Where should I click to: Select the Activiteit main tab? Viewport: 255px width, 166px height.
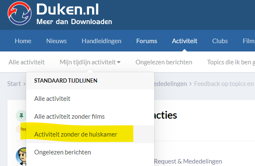point(185,41)
